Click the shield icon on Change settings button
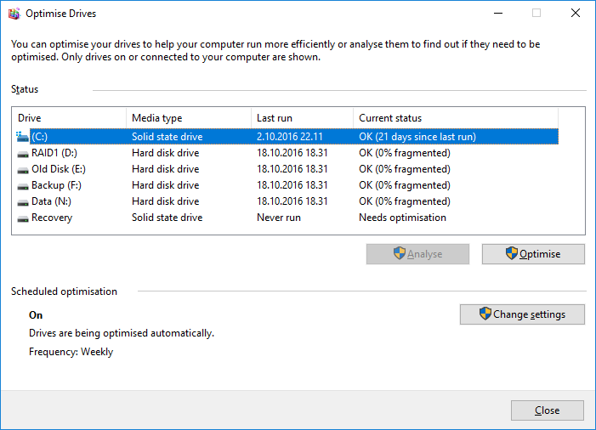The height and width of the screenshot is (430, 596). pos(485,314)
